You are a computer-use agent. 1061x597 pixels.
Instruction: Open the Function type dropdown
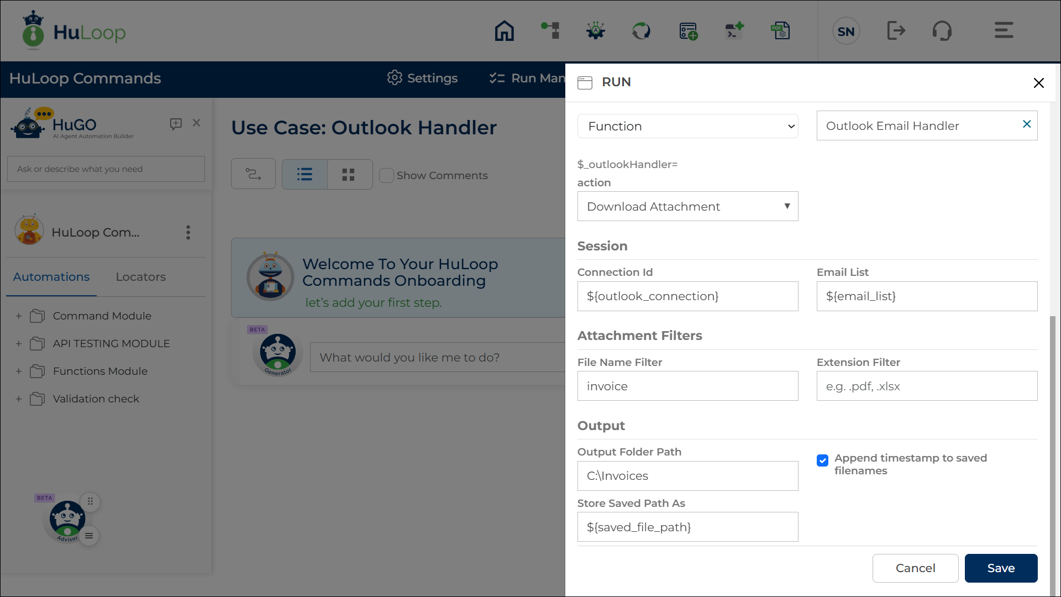(687, 126)
